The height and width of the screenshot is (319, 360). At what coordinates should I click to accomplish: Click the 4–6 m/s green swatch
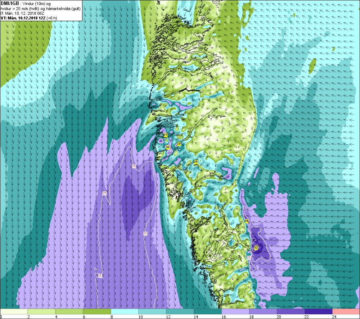point(69,311)
